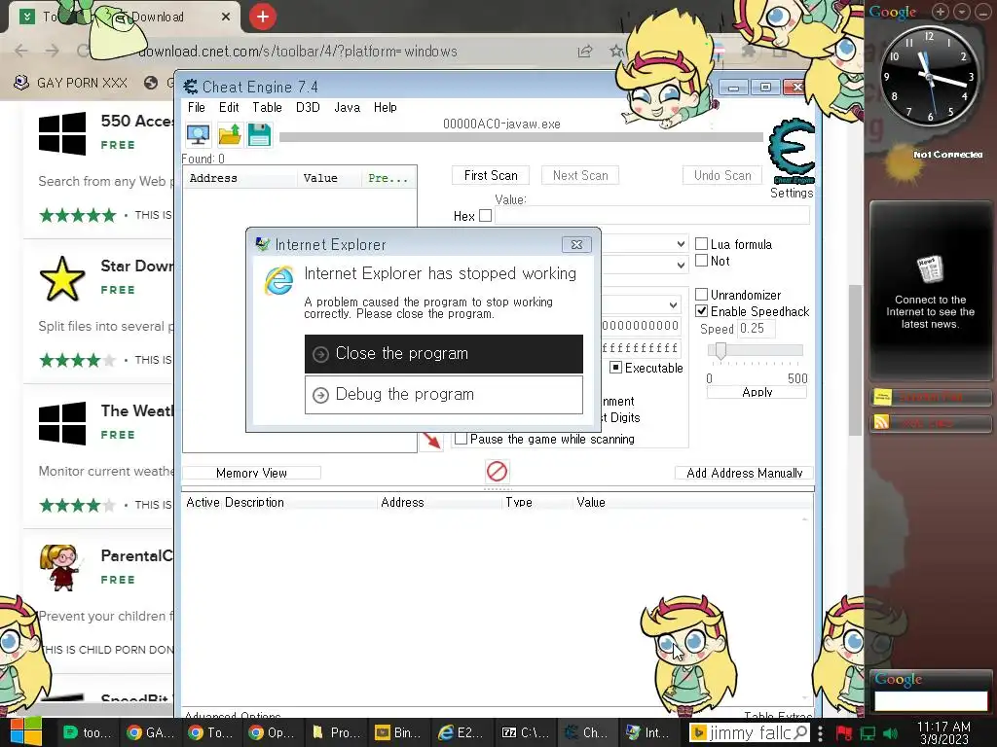The height and width of the screenshot is (747, 997).
Task: Click the Windows logo of 550 Access listing
Action: [x=61, y=133]
